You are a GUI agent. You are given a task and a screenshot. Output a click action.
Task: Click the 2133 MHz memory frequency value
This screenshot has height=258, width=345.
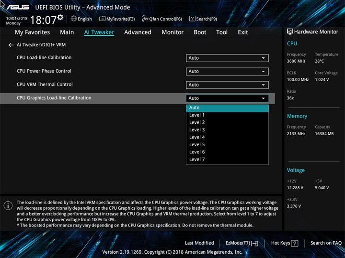click(296, 134)
